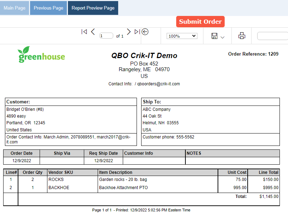The image size is (288, 216).
Task: Open the 100% zoom dropdown
Action: point(182,36)
